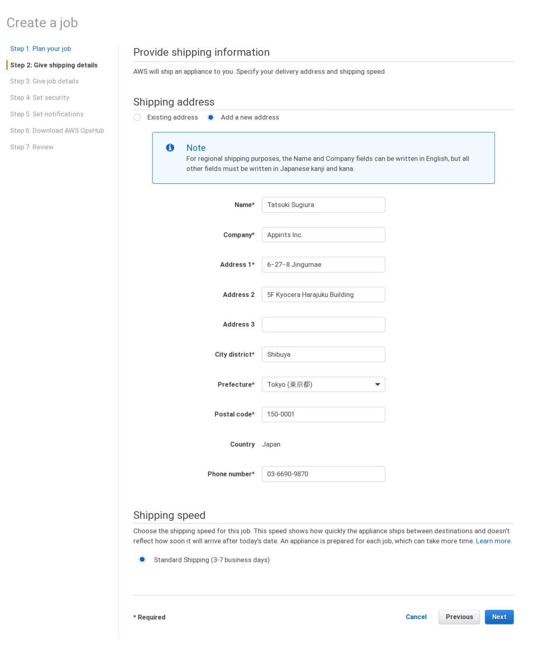
Task: Open Step 7: Review
Action: click(x=32, y=147)
